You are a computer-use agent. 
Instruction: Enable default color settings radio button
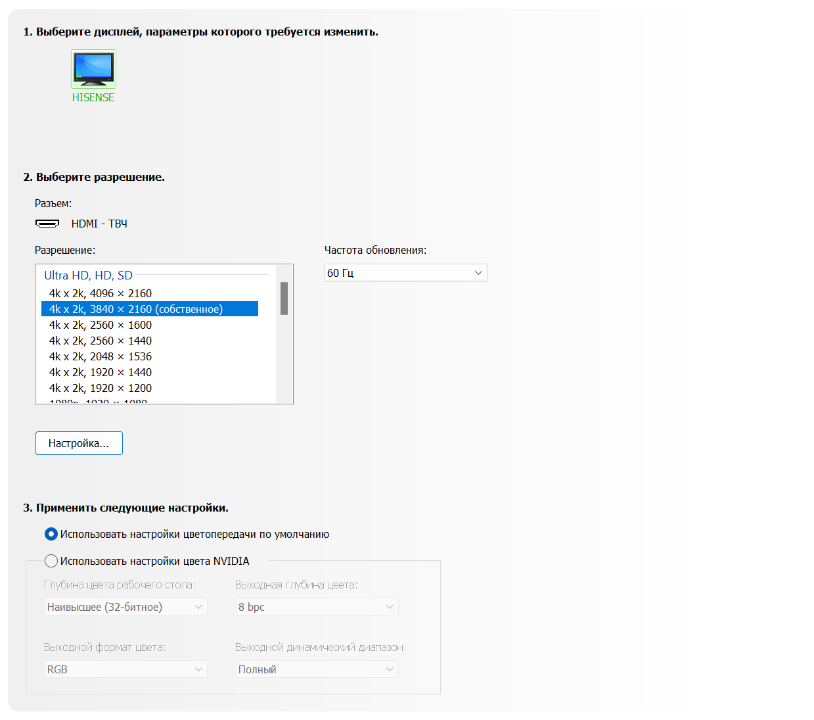pos(51,534)
